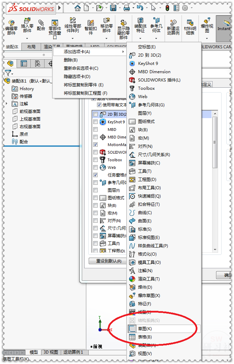Tick the MBD checkbox in dialog
234x364 pixels.
(95, 129)
